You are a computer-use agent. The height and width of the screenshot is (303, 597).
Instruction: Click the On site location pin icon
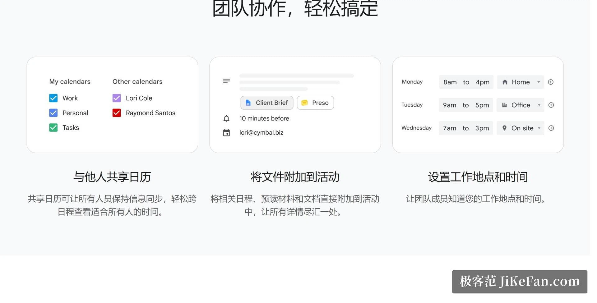[x=504, y=128]
